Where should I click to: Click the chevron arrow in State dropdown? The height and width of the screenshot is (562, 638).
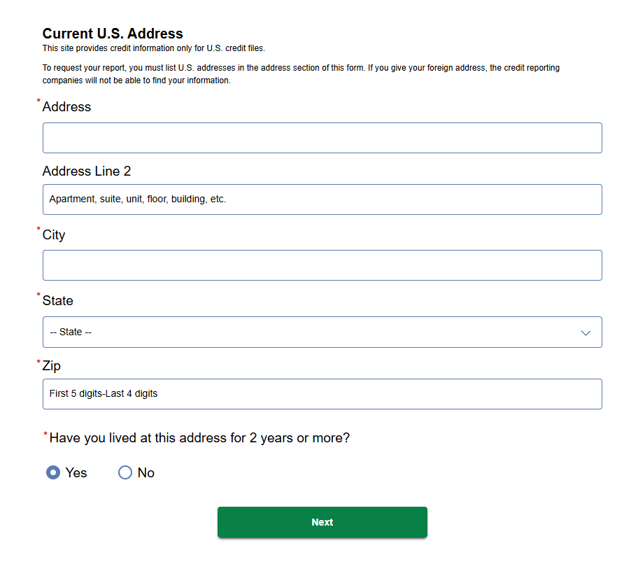click(586, 332)
